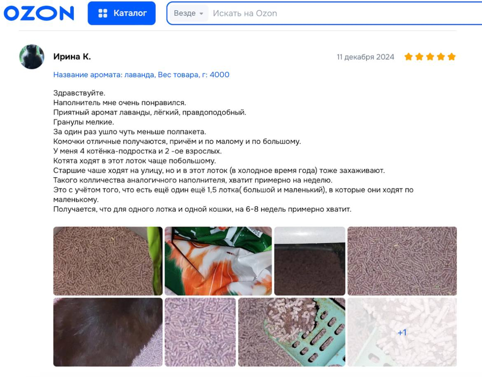Open first photo of brown litter pellets
The height and width of the screenshot is (377, 482).
click(108, 261)
